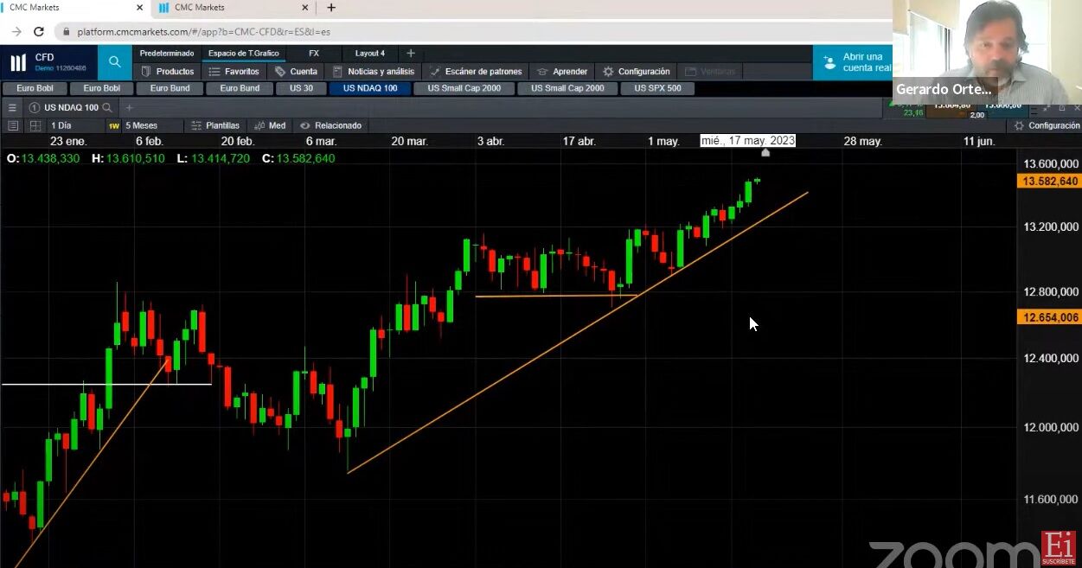Open the Favoritos menu
Image resolution: width=1082 pixels, height=568 pixels.
[234, 71]
